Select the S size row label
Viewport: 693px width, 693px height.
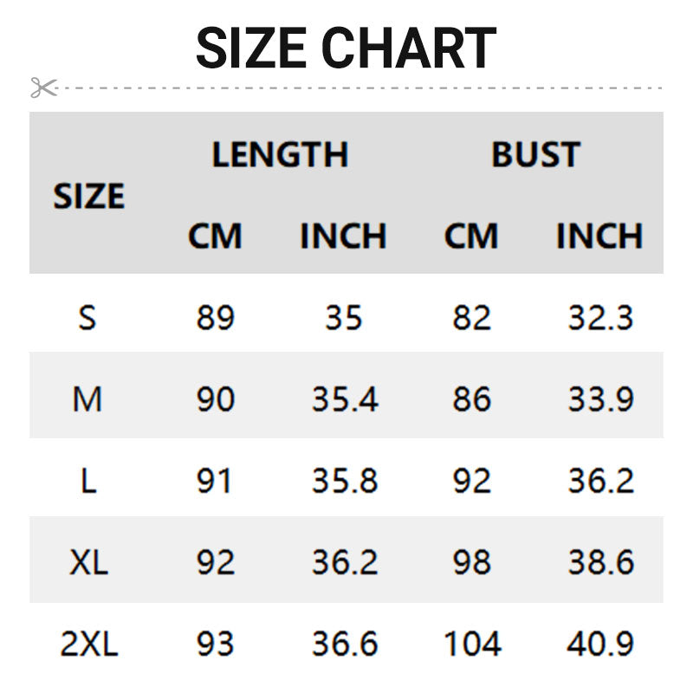pos(87,318)
